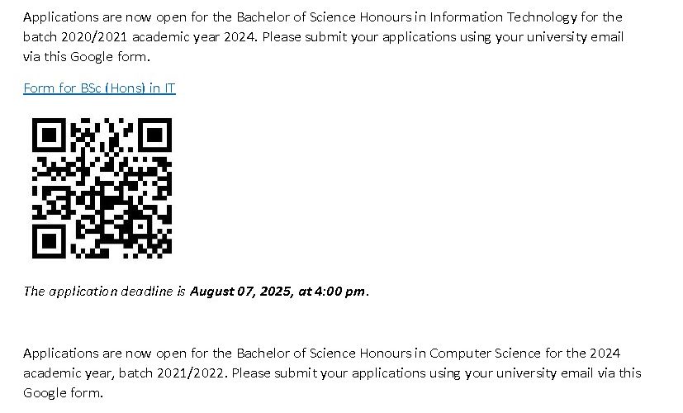Click the word 'Applications' starting the first paragraph
The image size is (683, 413).
61,17
